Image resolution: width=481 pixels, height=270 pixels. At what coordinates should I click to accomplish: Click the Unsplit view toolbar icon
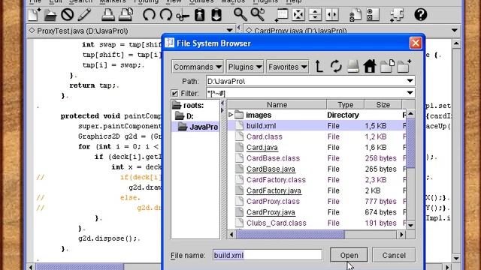click(298, 15)
